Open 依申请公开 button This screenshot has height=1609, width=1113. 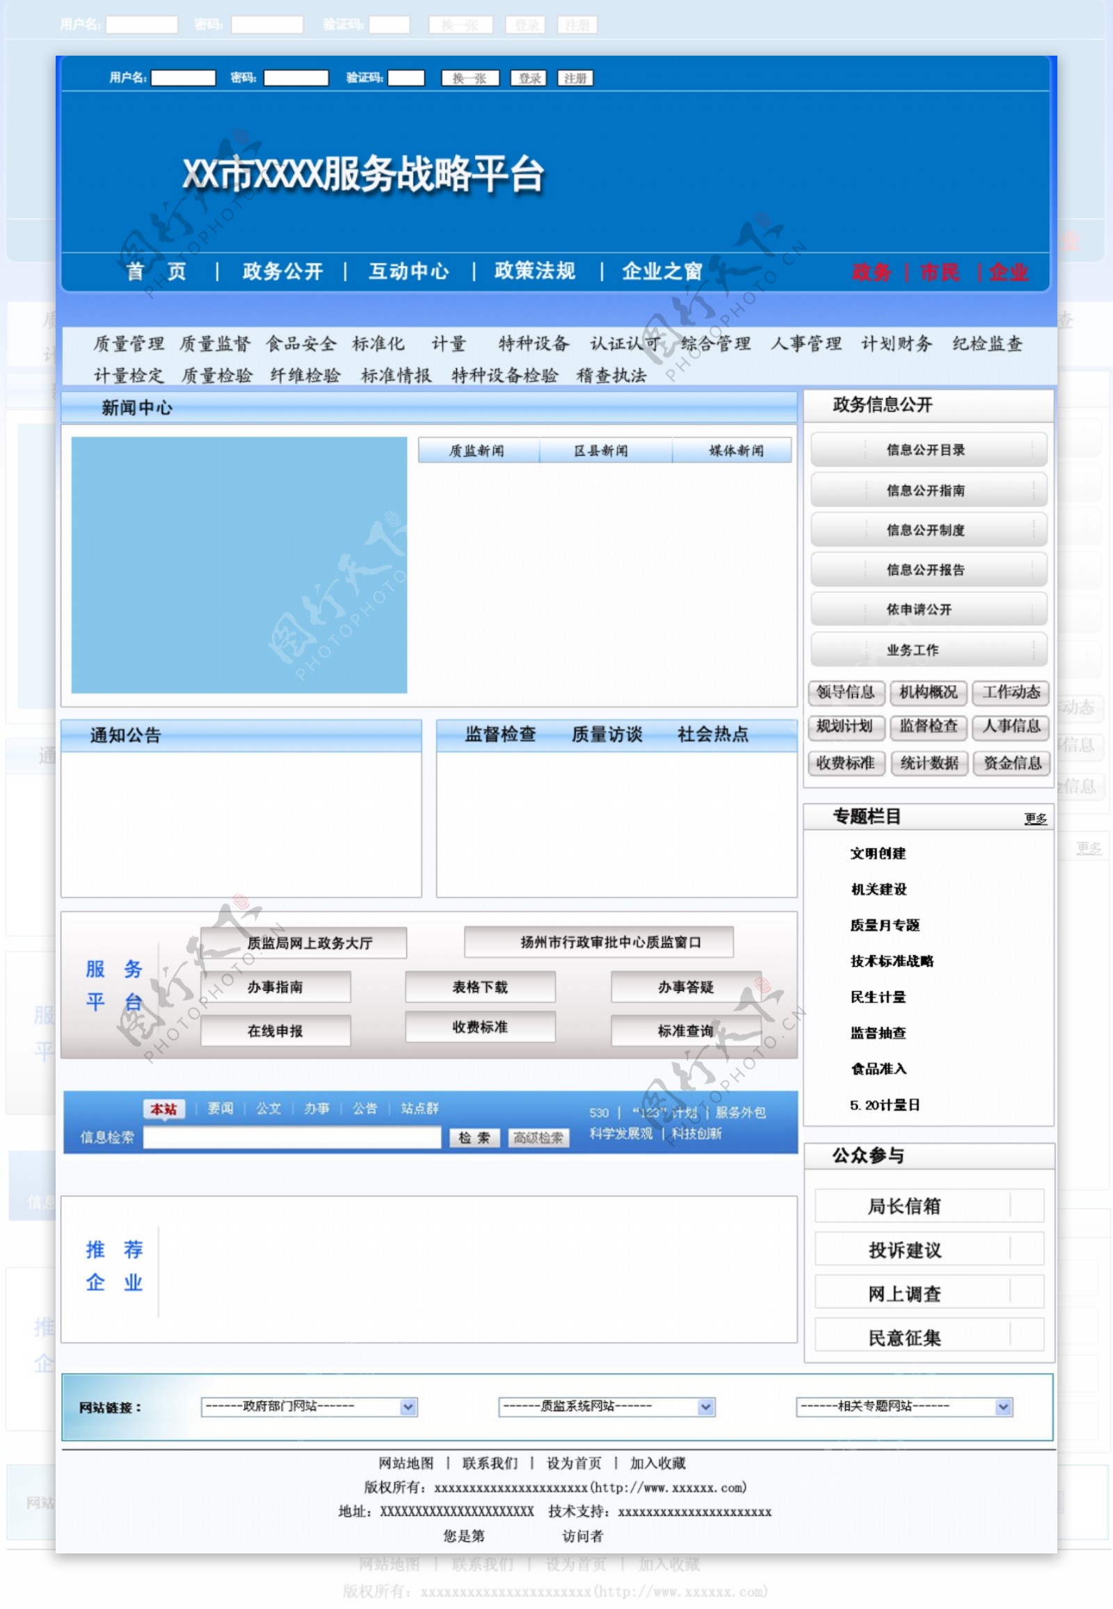click(x=928, y=609)
